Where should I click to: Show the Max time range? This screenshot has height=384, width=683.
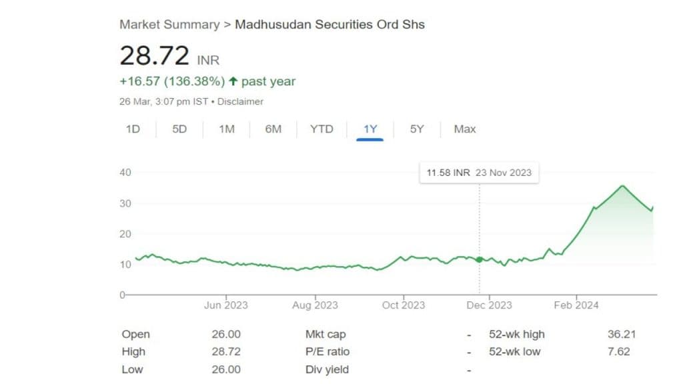(x=465, y=129)
